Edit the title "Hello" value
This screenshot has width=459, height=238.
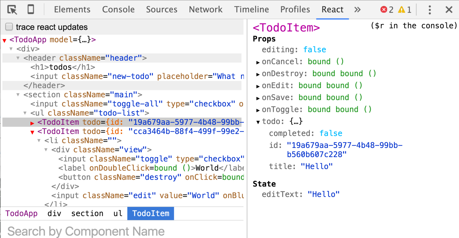click(317, 166)
